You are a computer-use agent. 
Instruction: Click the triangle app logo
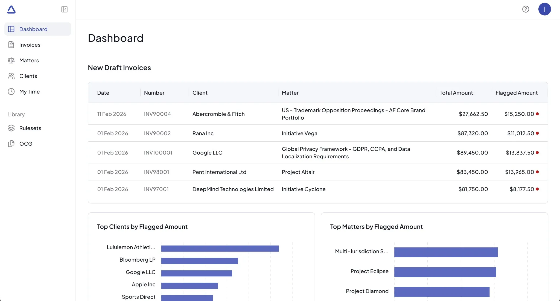(11, 10)
